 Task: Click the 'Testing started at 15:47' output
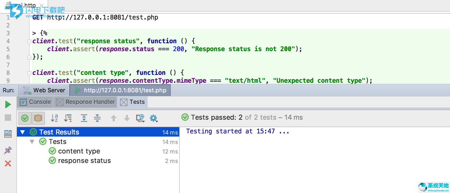(237, 131)
